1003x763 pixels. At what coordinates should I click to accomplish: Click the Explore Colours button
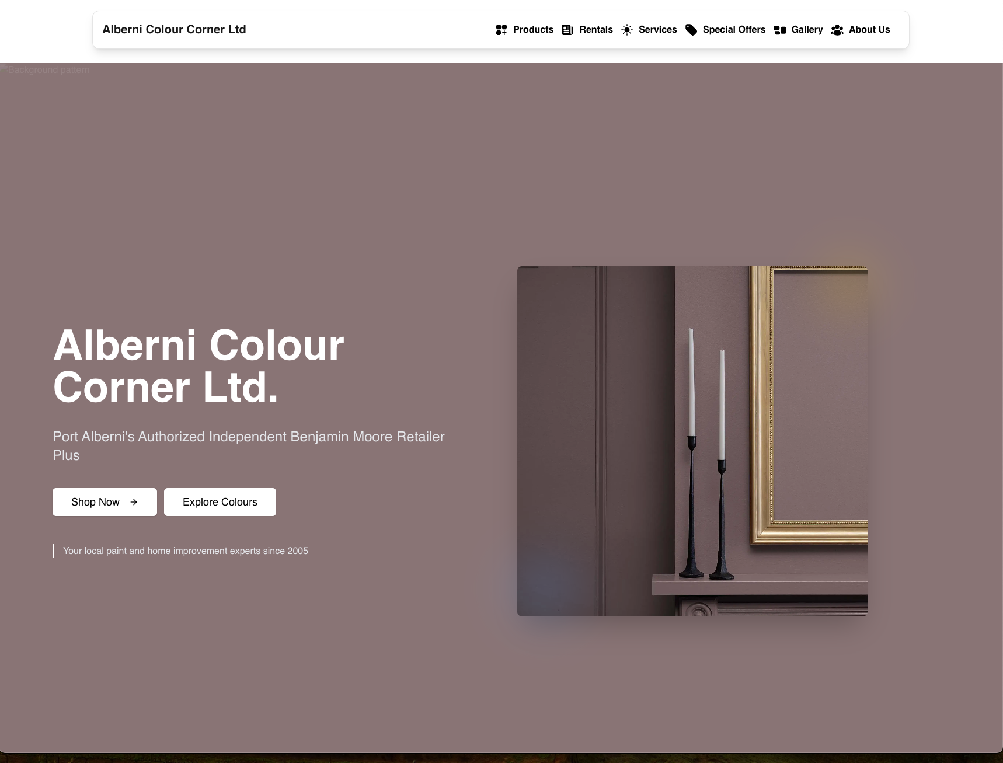tap(220, 502)
